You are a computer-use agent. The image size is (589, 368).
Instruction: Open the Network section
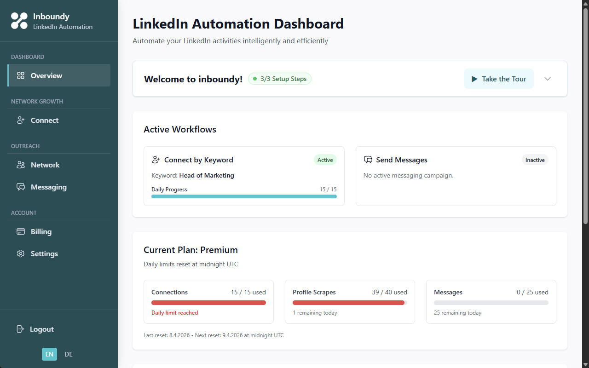tap(59, 165)
